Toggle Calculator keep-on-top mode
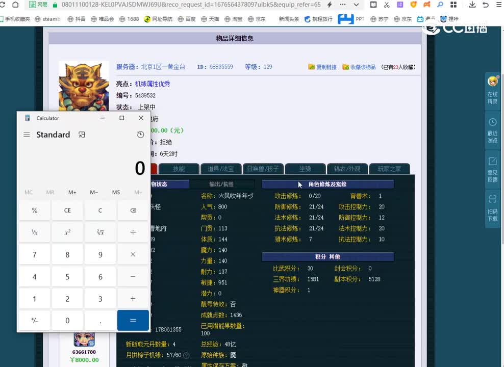 click(x=81, y=134)
